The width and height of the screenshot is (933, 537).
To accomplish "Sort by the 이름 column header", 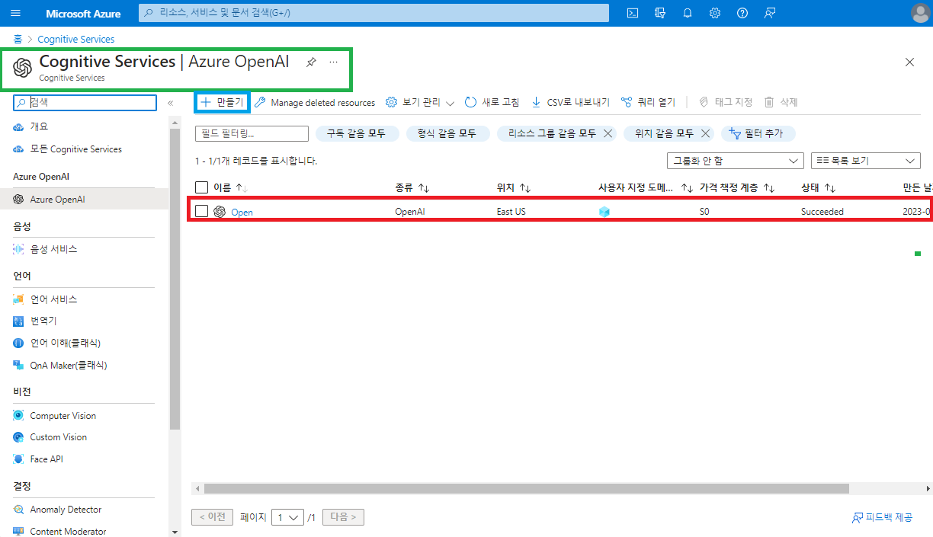I will pos(230,187).
